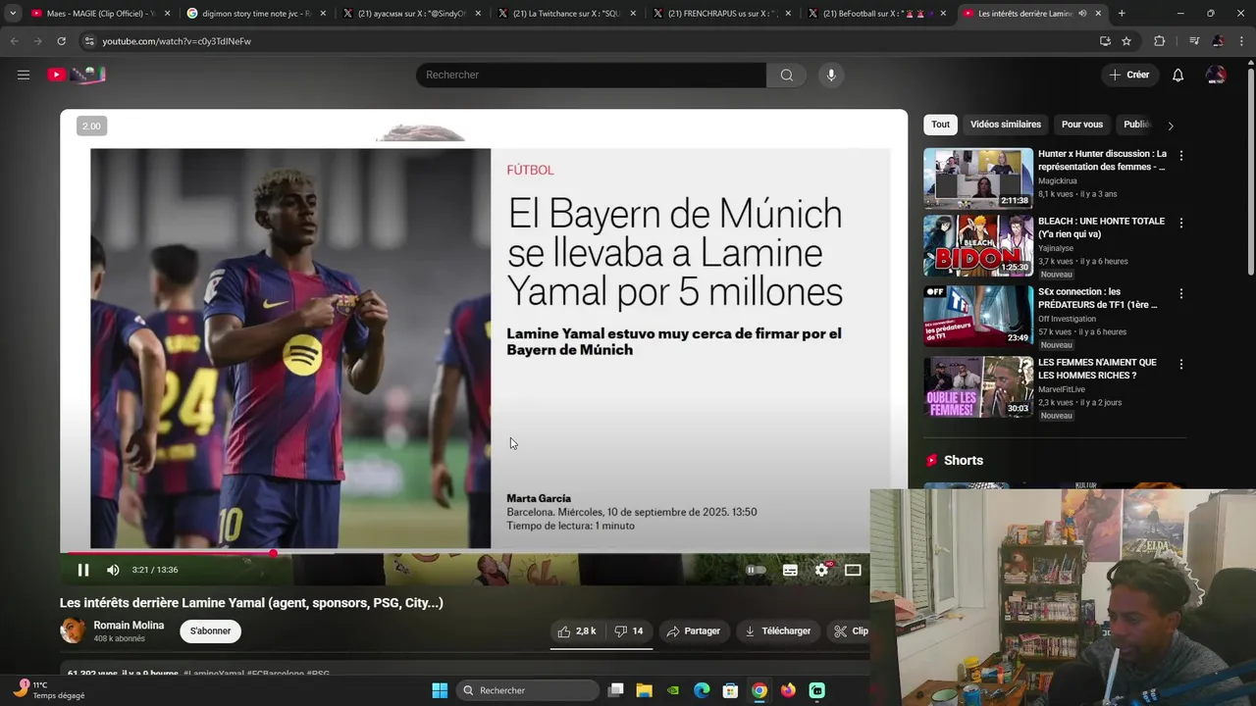Open BLEACH : UNE HONTE TOTALE video
1256x706 pixels.
(1101, 227)
